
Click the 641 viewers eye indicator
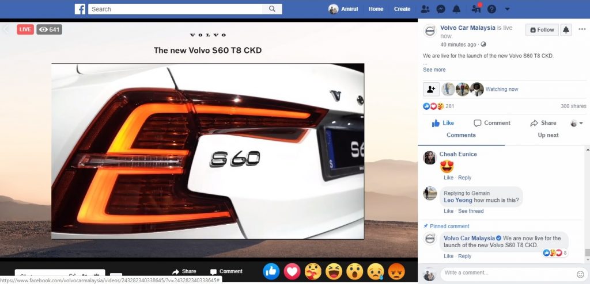[x=50, y=29]
